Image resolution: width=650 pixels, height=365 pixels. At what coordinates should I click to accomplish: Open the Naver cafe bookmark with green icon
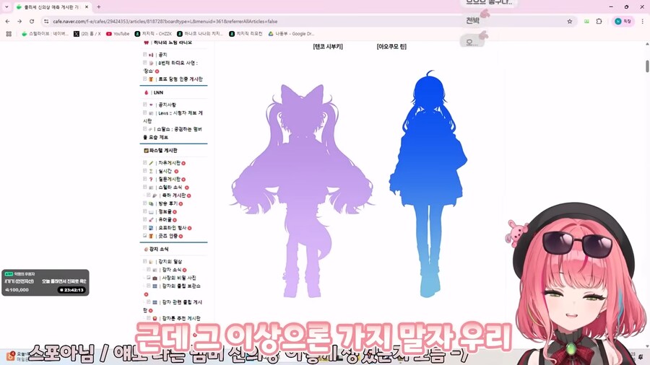point(45,33)
